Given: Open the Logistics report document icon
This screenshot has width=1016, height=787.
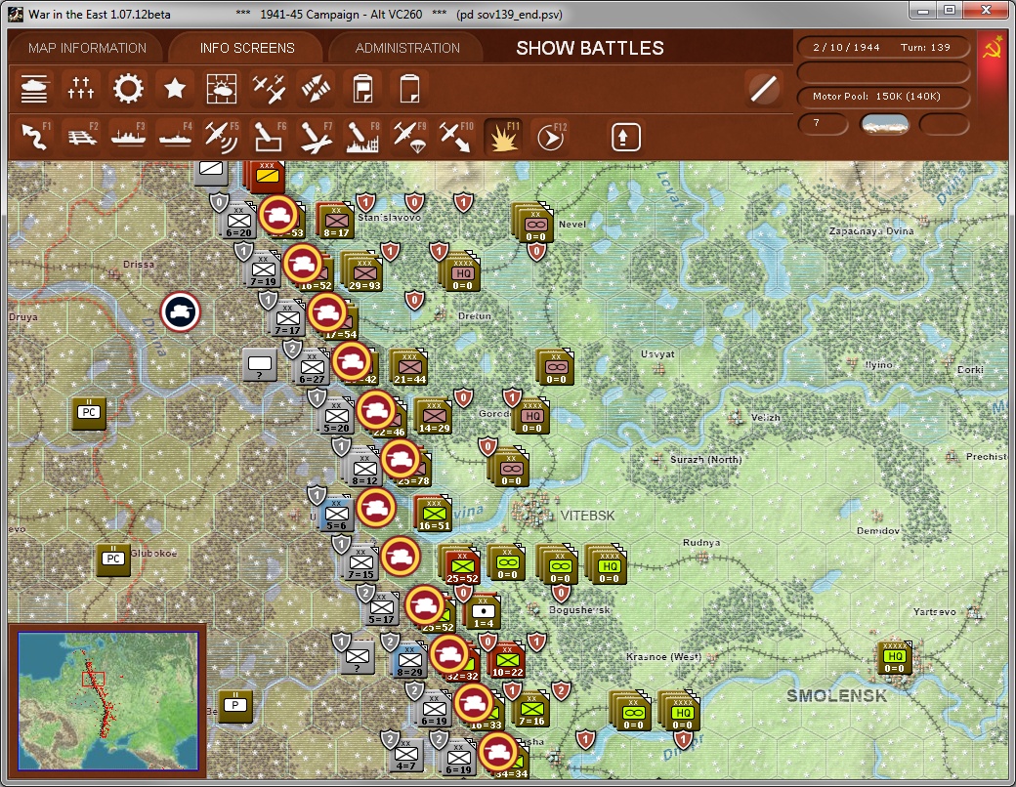Looking at the screenshot, I should [362, 89].
